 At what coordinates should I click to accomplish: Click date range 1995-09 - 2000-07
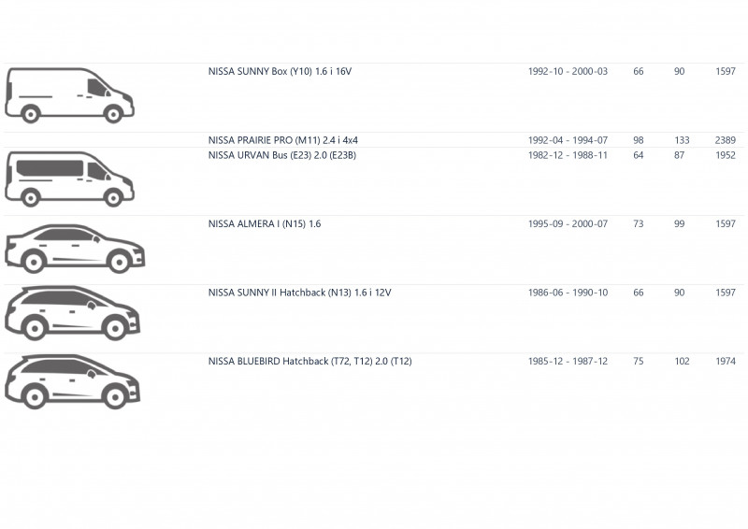coord(568,224)
